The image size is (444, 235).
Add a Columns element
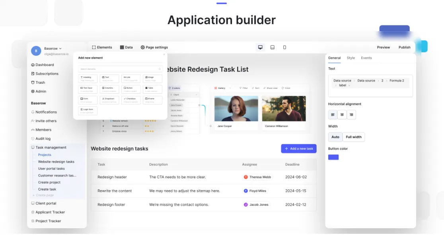point(109,89)
